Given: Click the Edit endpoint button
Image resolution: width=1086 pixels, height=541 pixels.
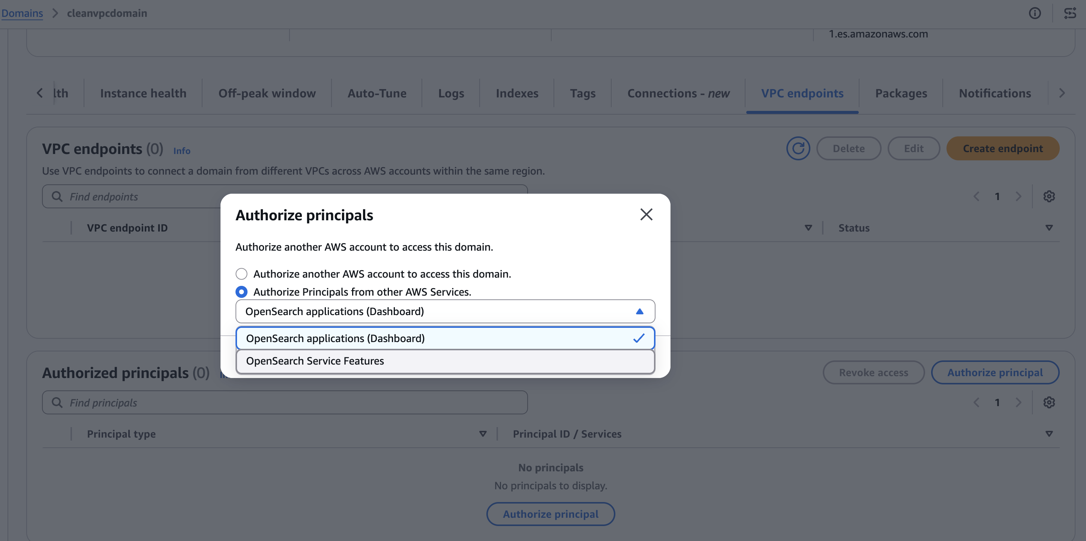Looking at the screenshot, I should pyautogui.click(x=913, y=148).
